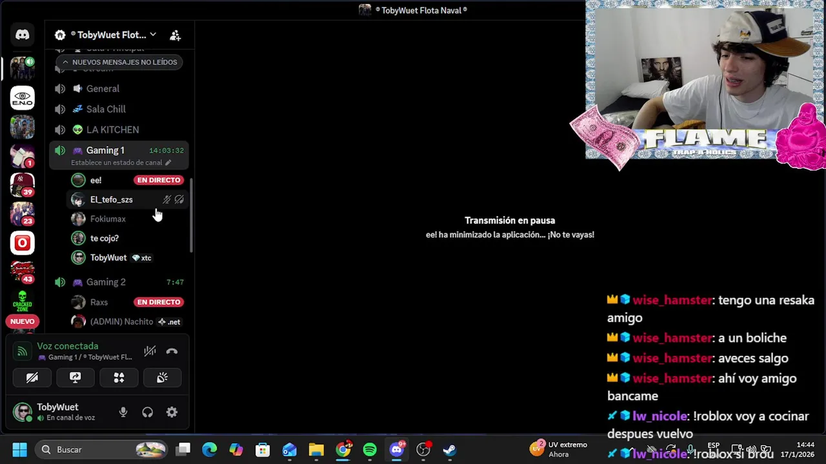
Task: Select the Gaming 2 voice channel
Action: [x=119, y=282]
